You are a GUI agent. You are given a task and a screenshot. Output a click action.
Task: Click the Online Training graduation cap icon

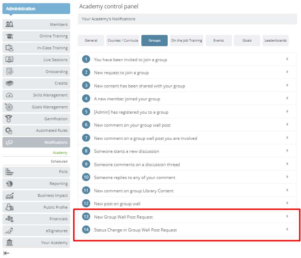9,36
